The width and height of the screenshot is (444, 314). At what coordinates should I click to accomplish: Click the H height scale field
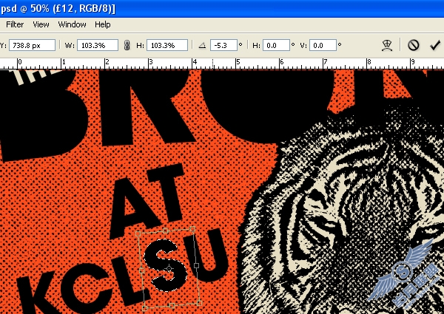167,45
